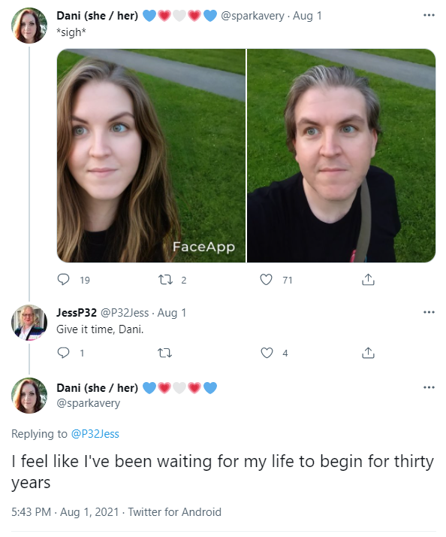Like the tweet with 71 likes

(x=267, y=280)
